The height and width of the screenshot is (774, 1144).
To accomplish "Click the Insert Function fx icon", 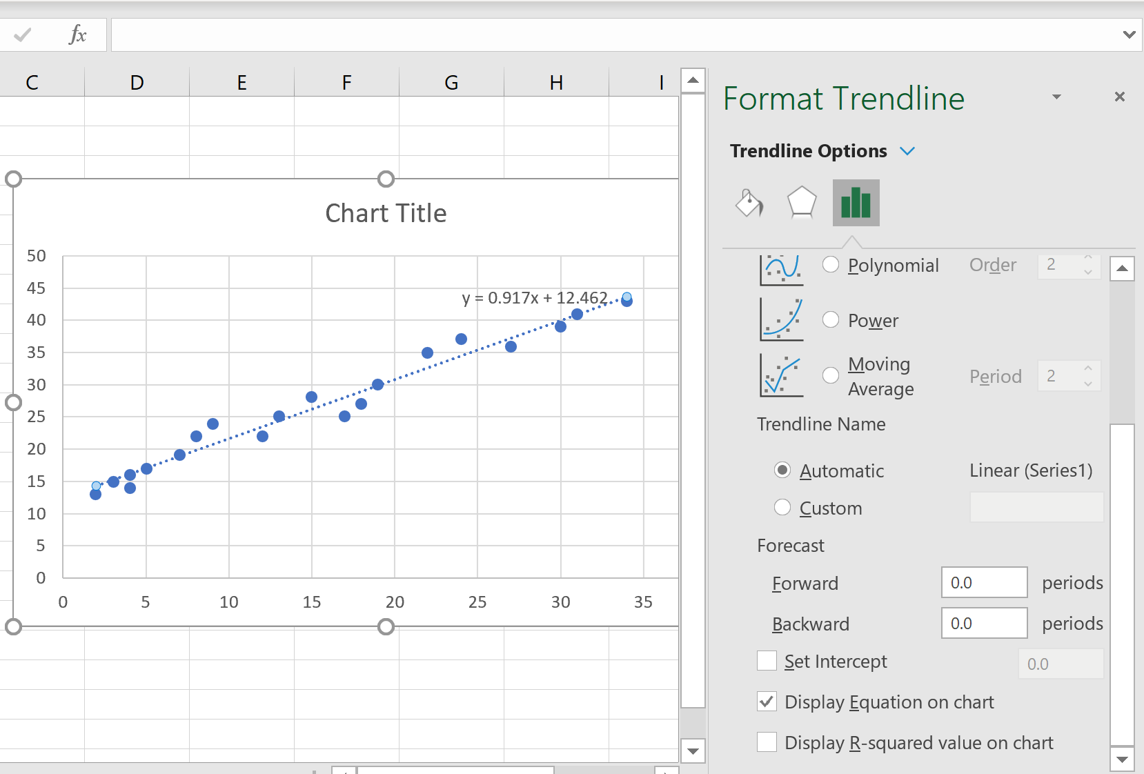I will (x=78, y=34).
